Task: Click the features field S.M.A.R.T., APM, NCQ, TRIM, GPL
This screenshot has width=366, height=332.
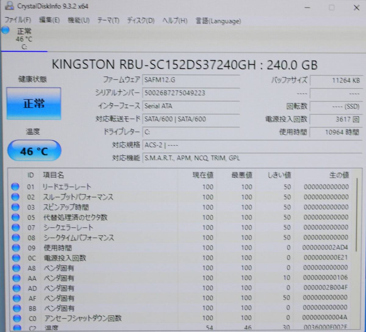Action: pos(252,158)
